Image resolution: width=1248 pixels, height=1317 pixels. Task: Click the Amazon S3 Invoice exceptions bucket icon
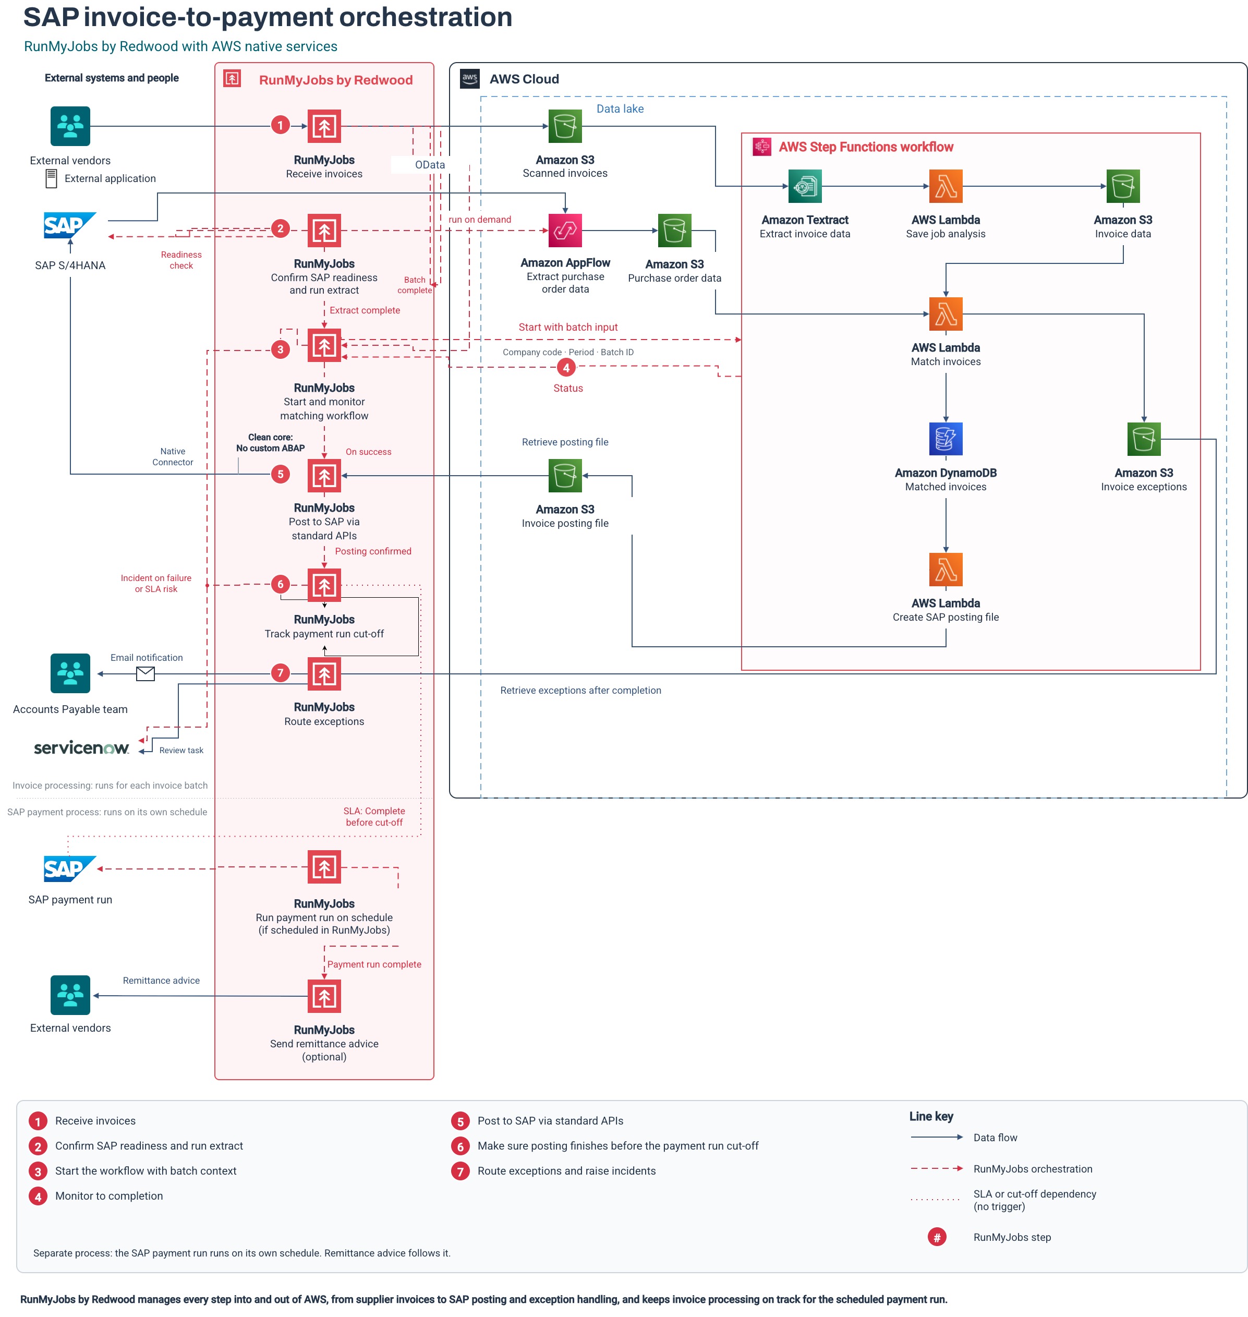(x=1144, y=439)
